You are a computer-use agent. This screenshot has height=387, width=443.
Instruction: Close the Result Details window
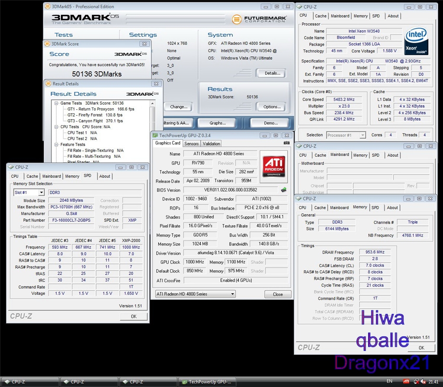(x=156, y=84)
